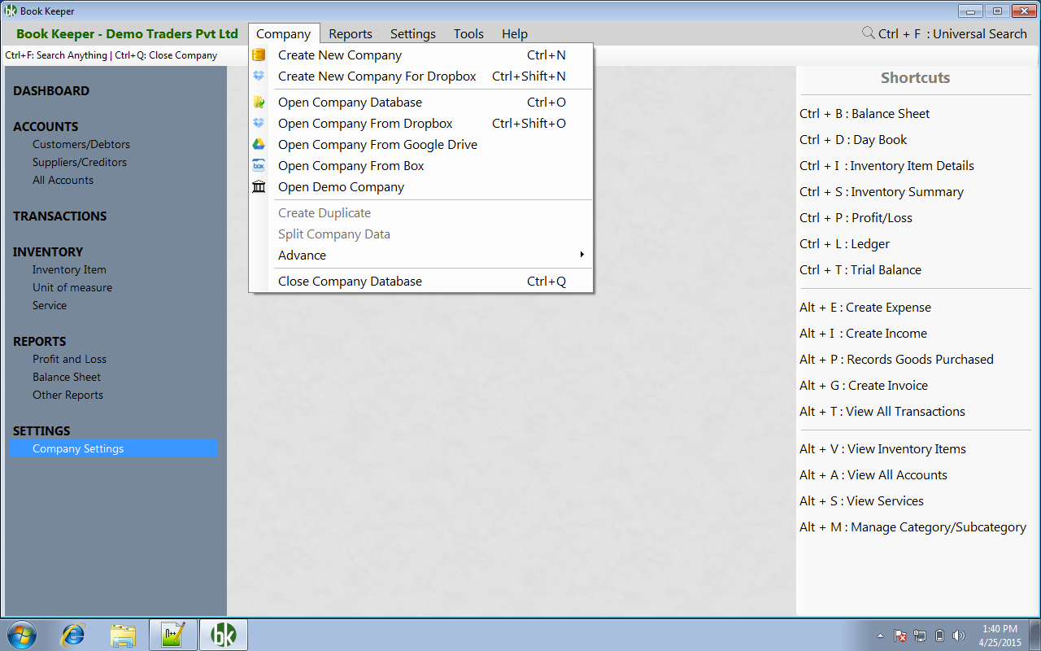The image size is (1041, 651).
Task: Click the Universal Search magnifier icon
Action: click(x=869, y=33)
